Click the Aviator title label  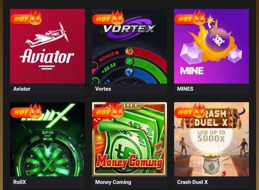pyautogui.click(x=22, y=89)
